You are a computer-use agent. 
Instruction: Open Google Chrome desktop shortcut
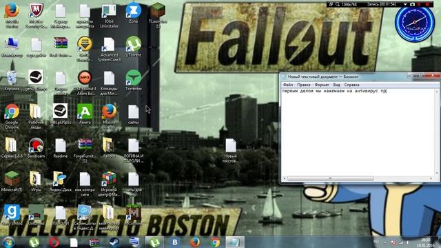point(12,112)
